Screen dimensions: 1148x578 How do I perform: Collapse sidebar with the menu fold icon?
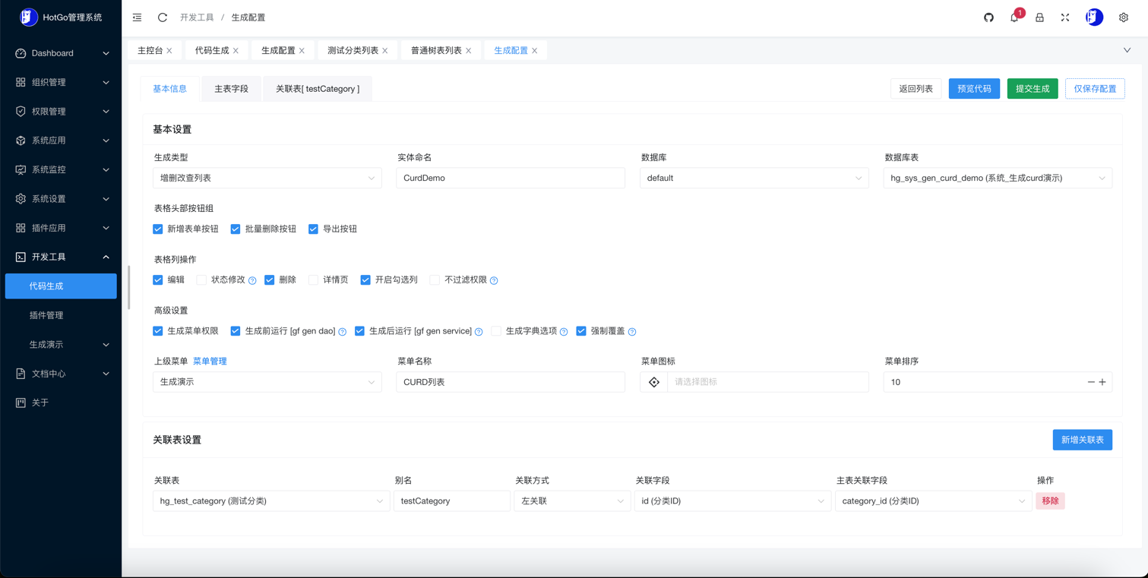click(137, 17)
